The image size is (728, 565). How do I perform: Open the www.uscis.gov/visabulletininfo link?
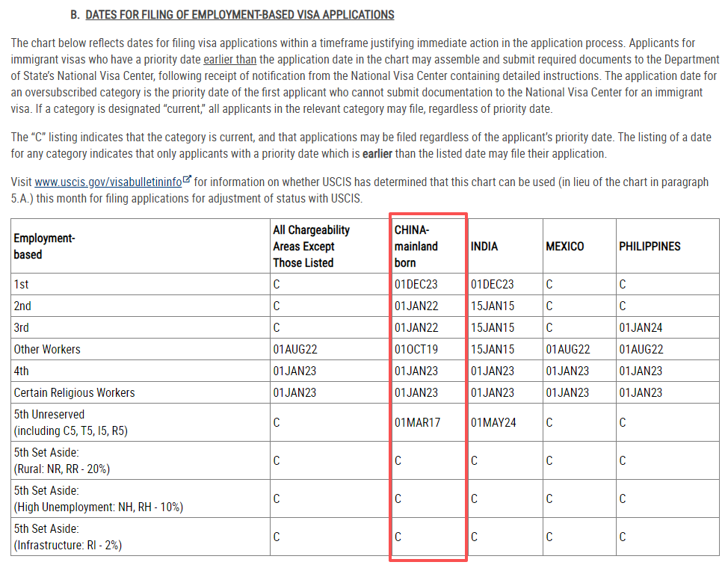108,182
